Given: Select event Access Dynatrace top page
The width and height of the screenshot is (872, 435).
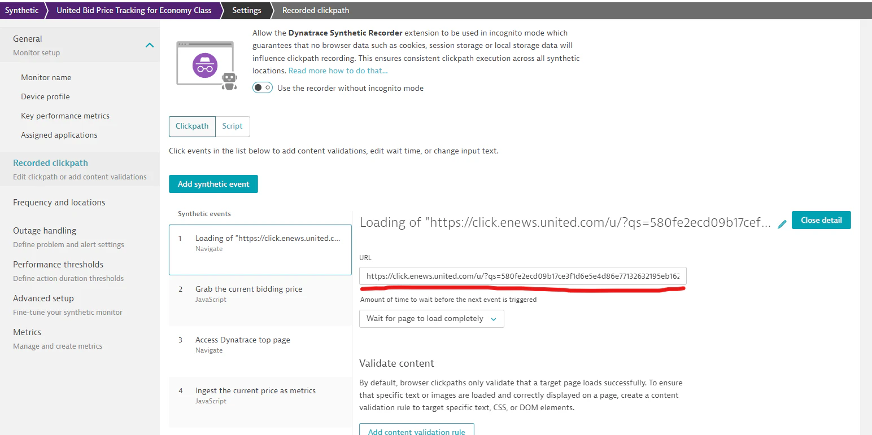Looking at the screenshot, I should (x=260, y=351).
